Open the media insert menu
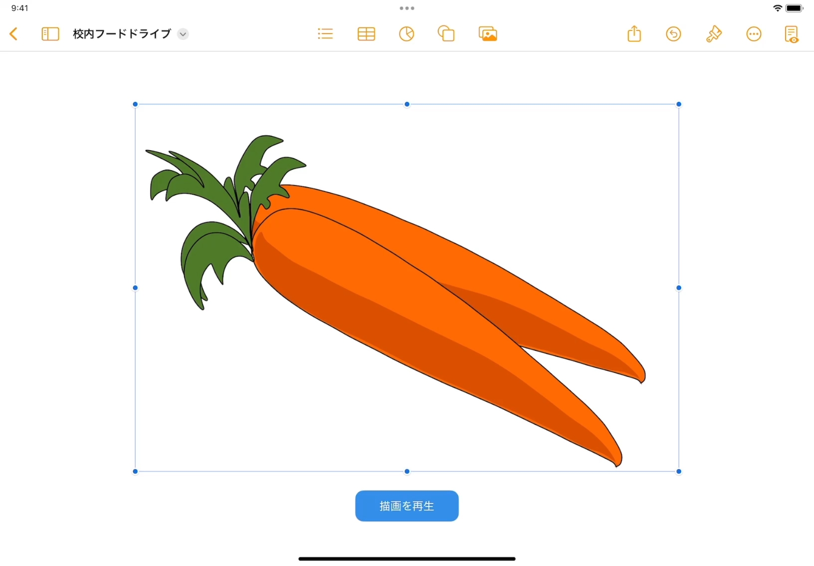The image size is (814, 566). [x=488, y=34]
